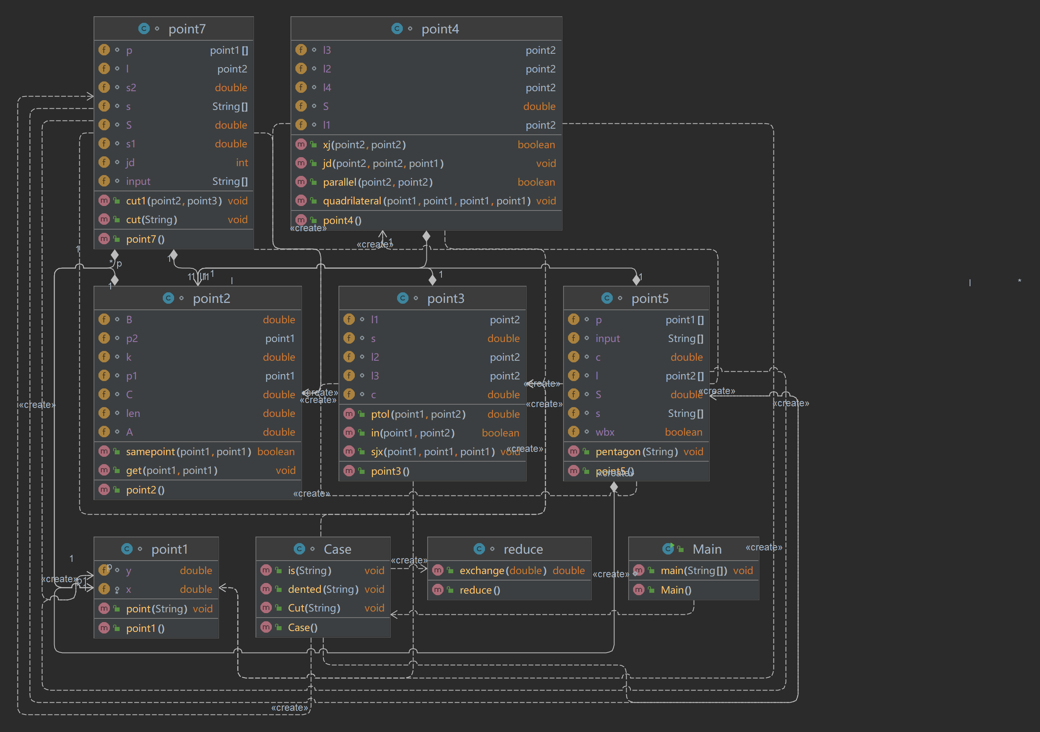This screenshot has width=1040, height=732.
Task: Click the create label at diagram bottom
Action: point(289,707)
